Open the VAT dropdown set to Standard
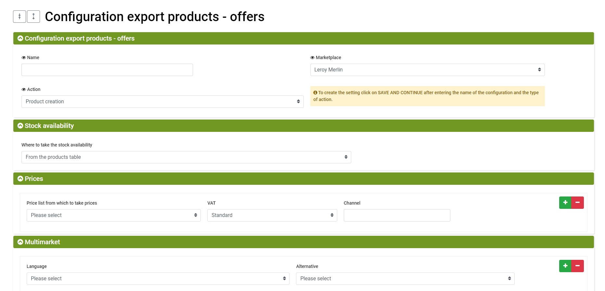Image resolution: width=605 pixels, height=291 pixels. 272,215
